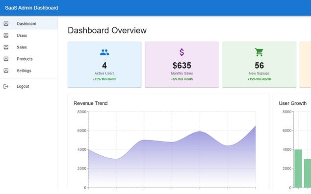
Task: Click the Dashboard Overview heading
Action: [107, 30]
